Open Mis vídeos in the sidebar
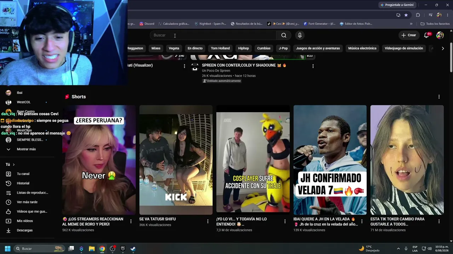The width and height of the screenshot is (453, 254). tap(25, 221)
